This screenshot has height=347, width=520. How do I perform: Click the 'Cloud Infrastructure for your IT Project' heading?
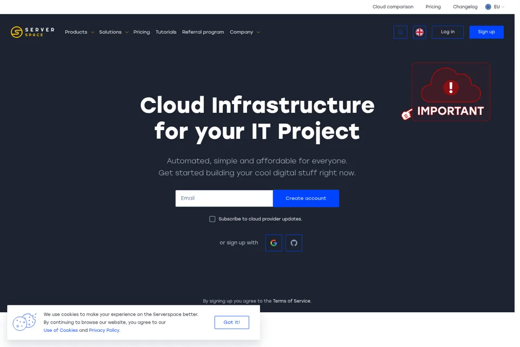257,119
